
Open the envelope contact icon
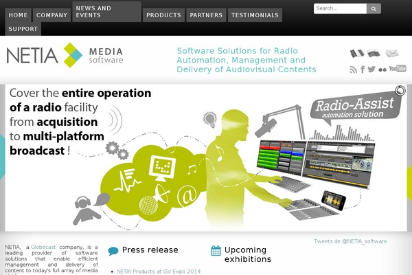392,53
